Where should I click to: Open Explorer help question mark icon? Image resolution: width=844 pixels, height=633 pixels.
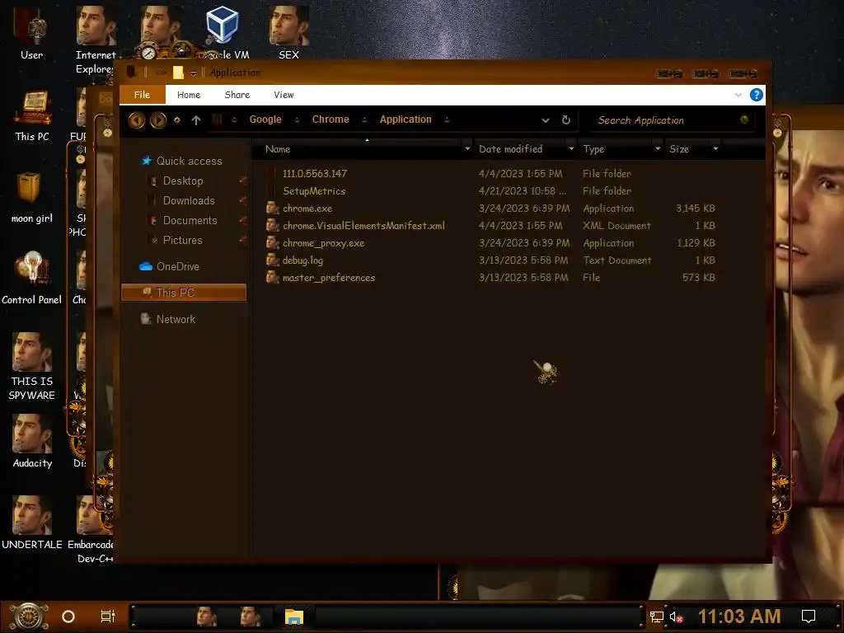757,95
